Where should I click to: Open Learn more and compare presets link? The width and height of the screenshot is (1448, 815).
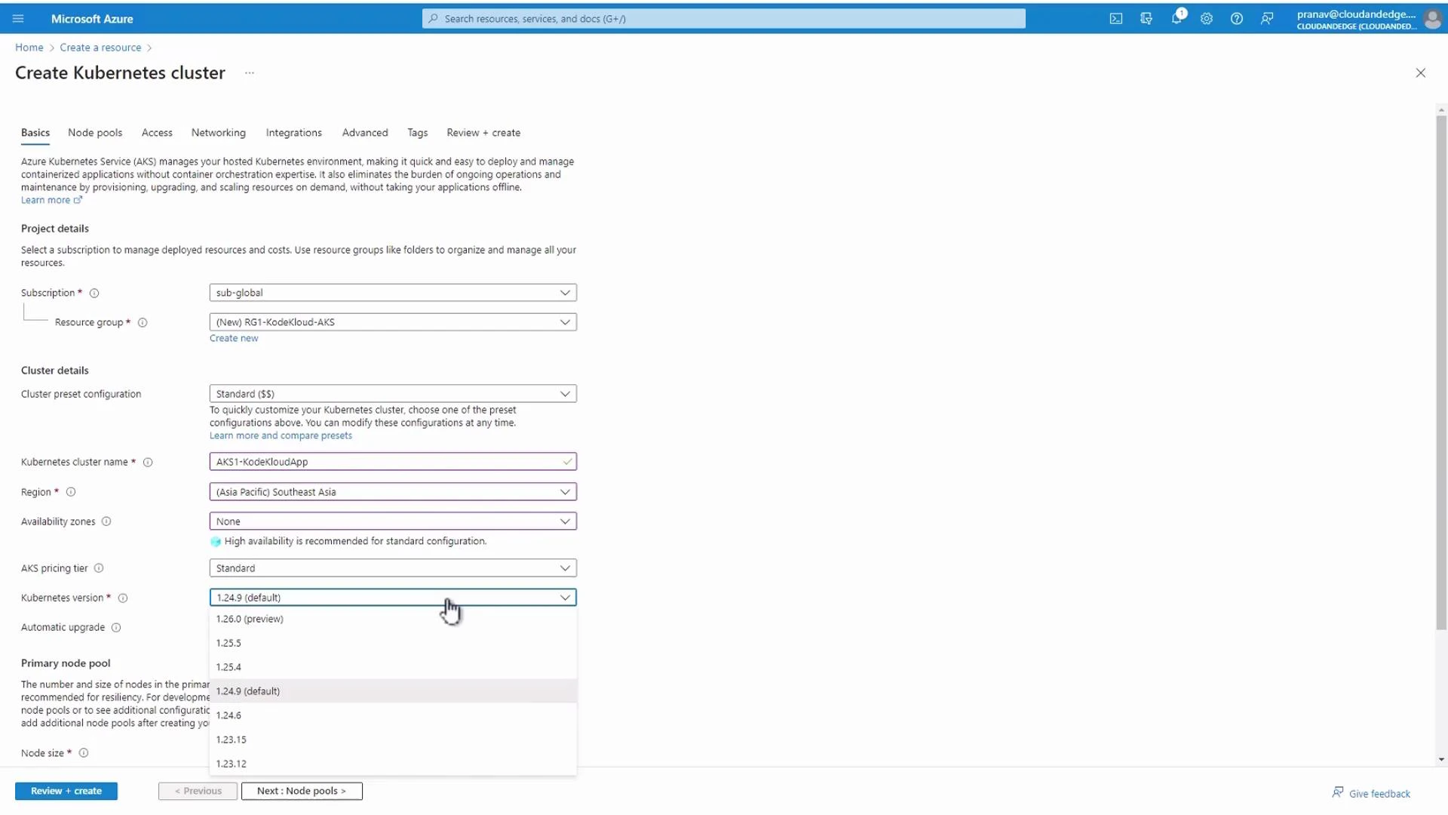[x=281, y=435]
